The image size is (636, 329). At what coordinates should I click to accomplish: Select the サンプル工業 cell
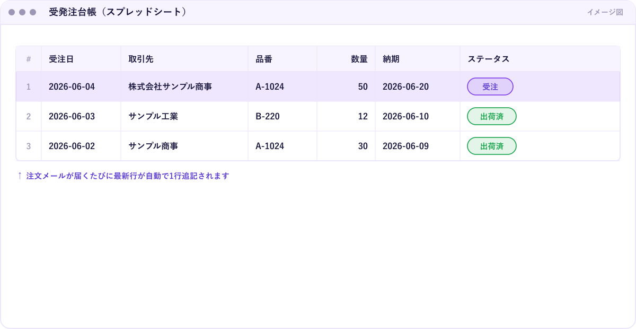184,116
